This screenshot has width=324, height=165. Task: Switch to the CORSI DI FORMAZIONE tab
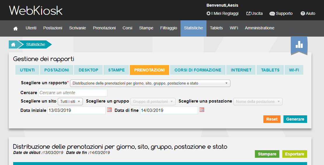tap(198, 70)
